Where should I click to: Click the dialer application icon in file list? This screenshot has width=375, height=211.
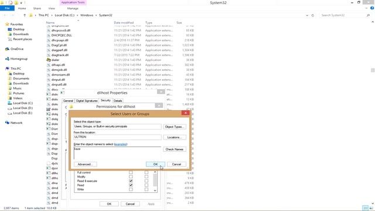coord(49,60)
